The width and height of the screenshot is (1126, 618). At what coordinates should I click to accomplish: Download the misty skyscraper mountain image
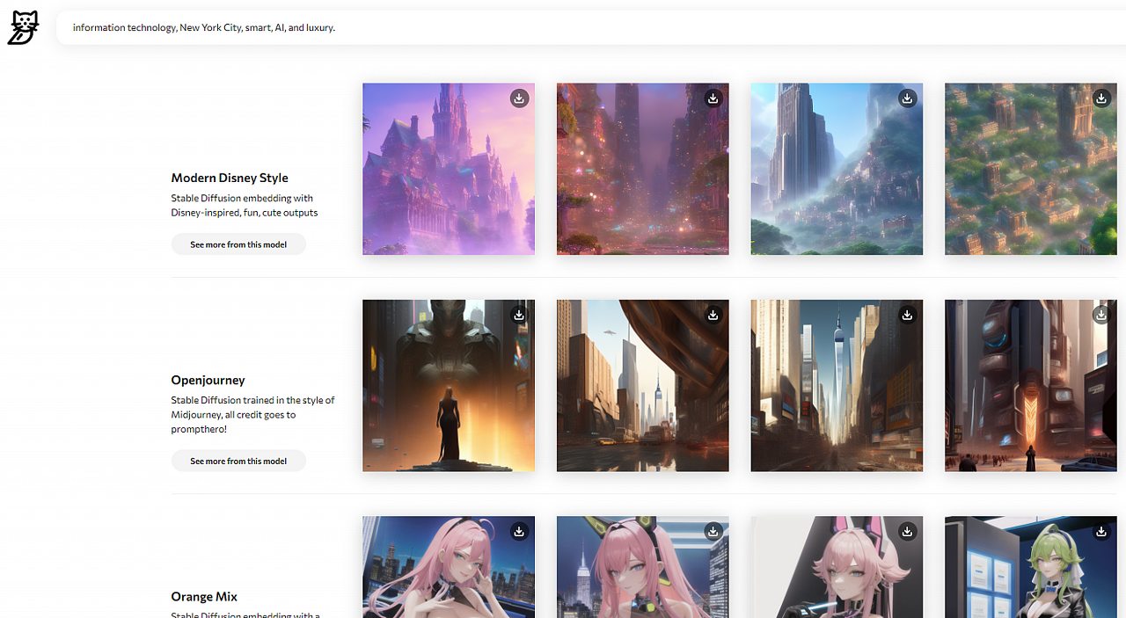(907, 98)
